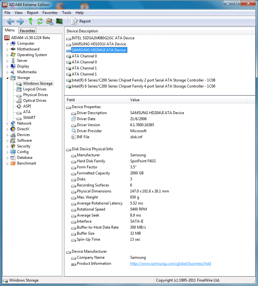
Task: Click the Refresh icon in the toolbar
Action: click(x=40, y=21)
